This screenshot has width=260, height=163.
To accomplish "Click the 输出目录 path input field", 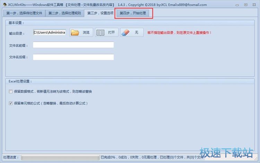I will [x=50, y=32].
